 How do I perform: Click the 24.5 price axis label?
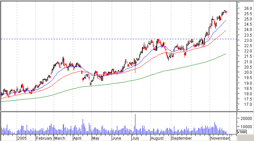point(248,24)
